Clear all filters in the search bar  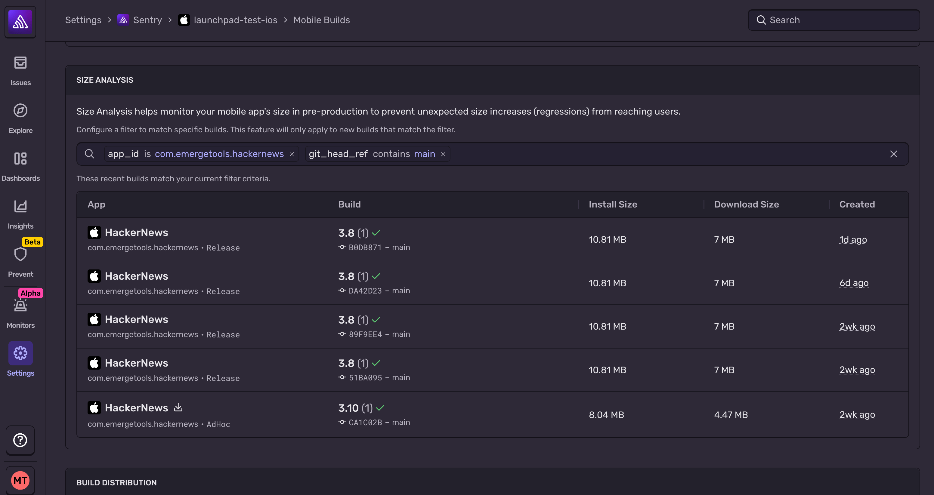pyautogui.click(x=893, y=154)
